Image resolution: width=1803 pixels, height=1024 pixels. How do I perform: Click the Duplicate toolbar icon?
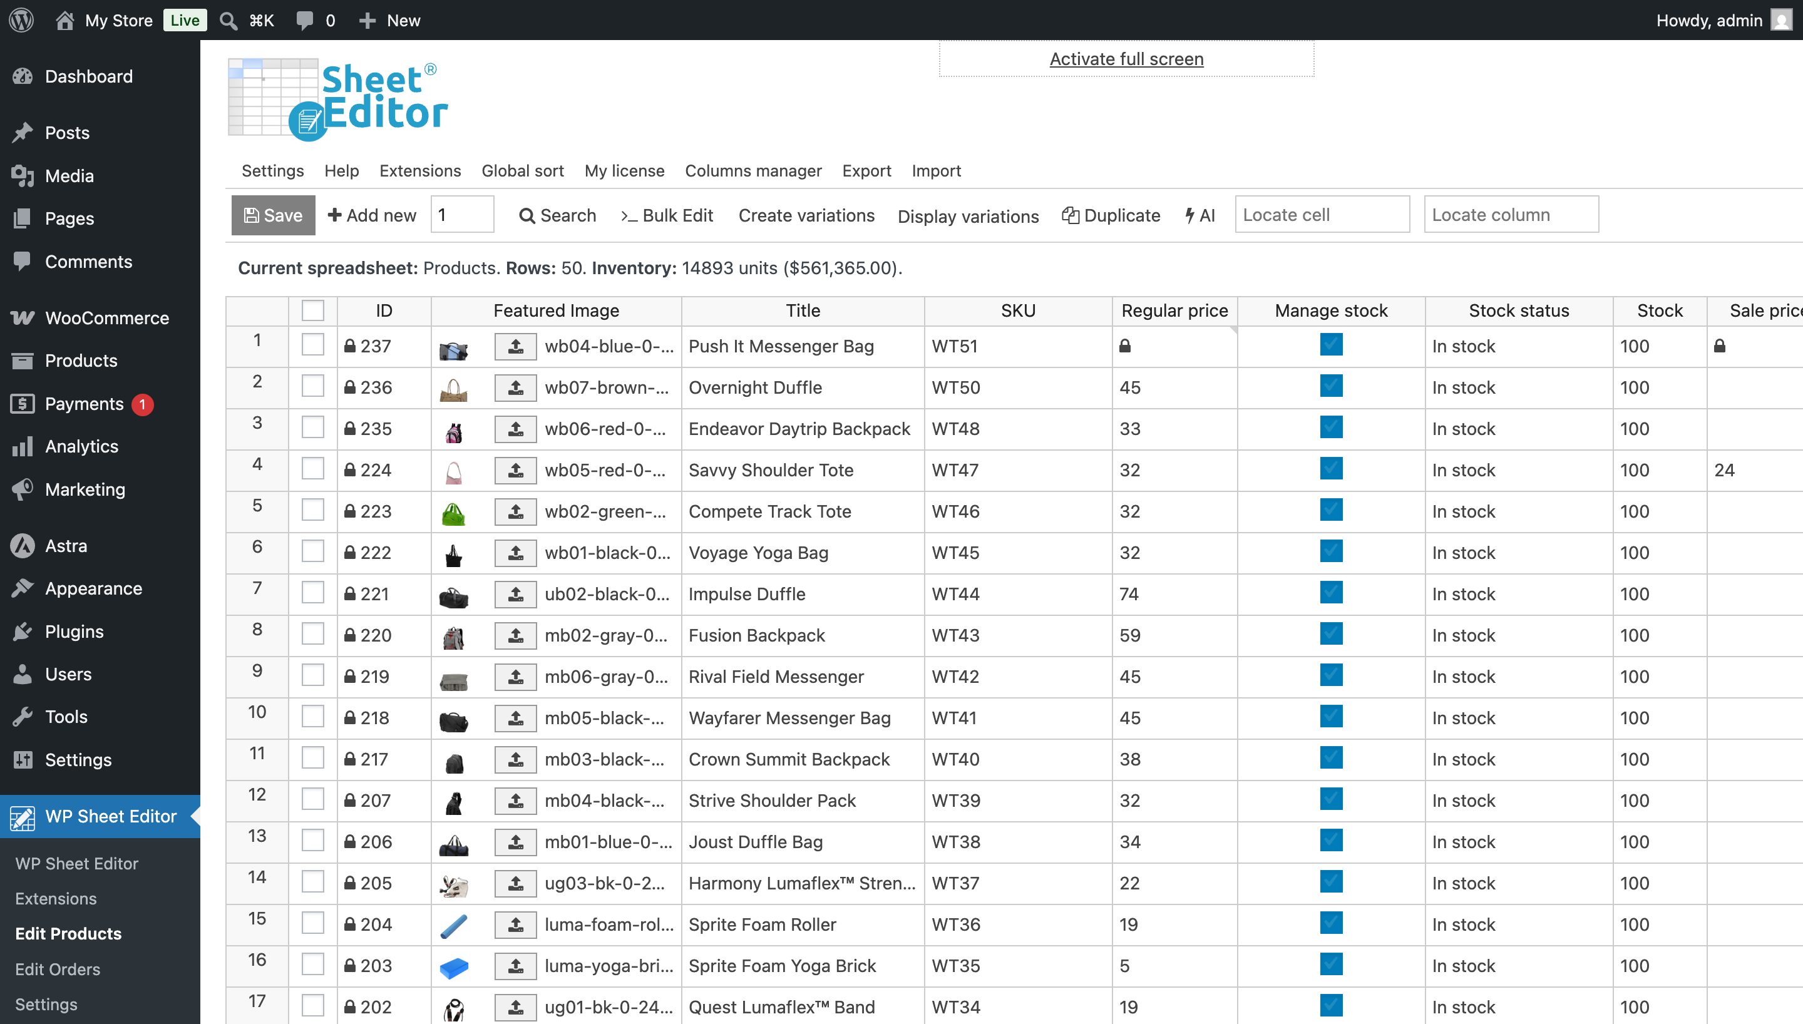(1071, 215)
